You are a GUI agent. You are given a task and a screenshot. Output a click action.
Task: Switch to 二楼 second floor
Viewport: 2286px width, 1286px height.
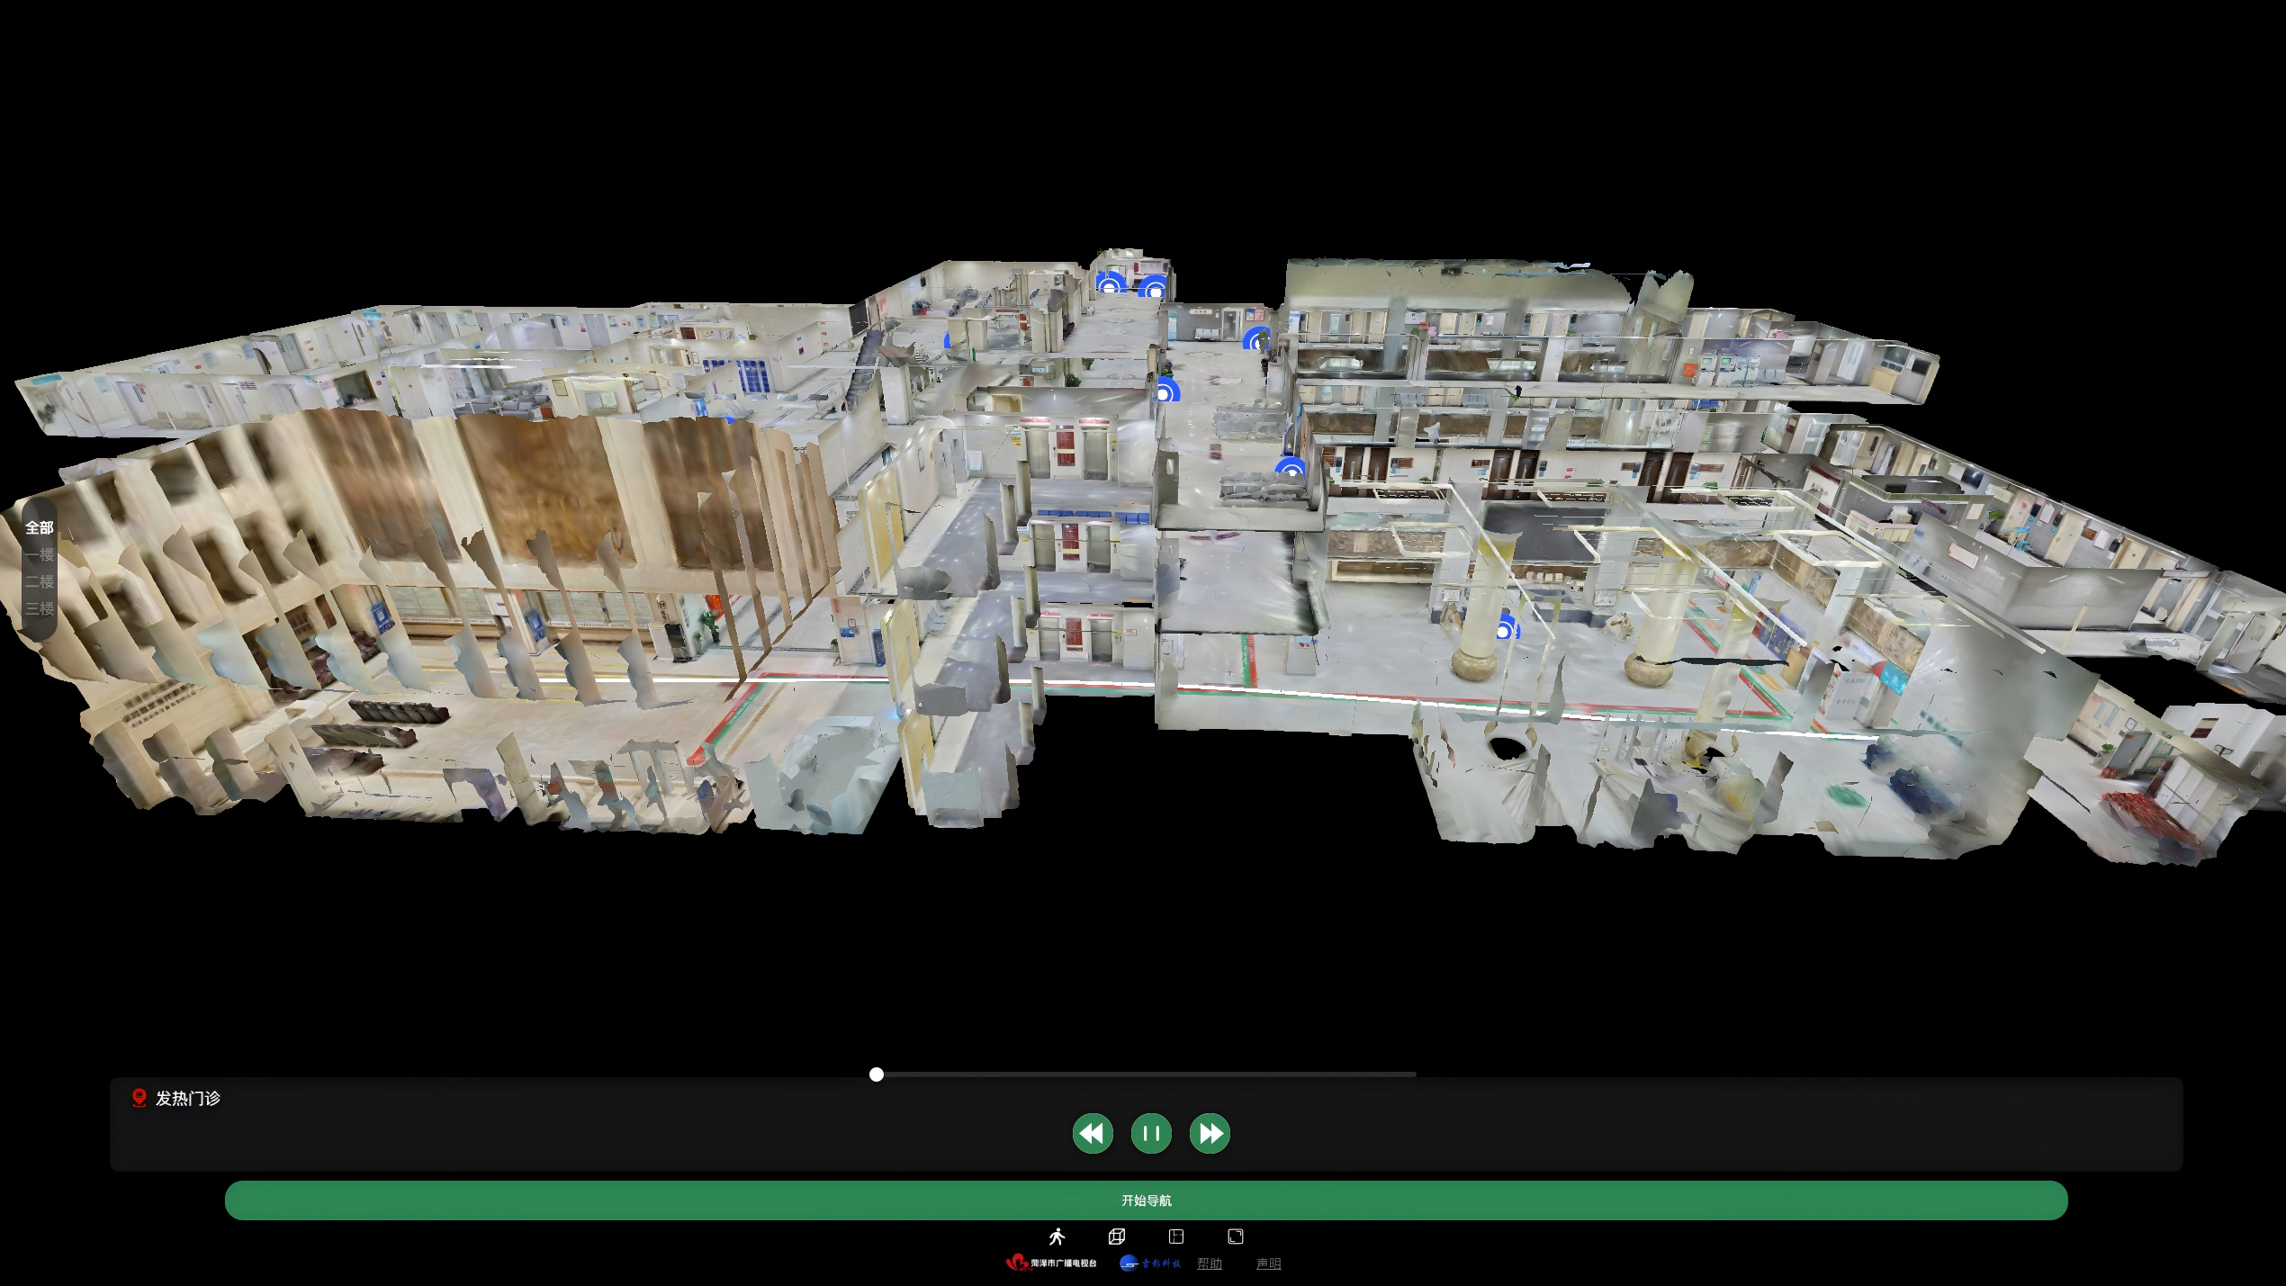coord(39,582)
